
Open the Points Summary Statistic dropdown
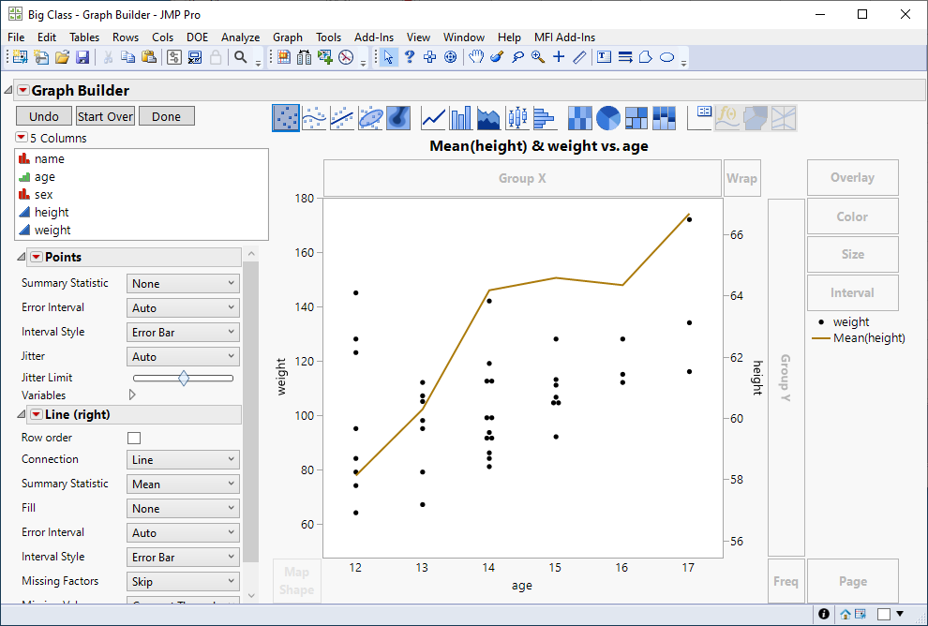click(183, 283)
